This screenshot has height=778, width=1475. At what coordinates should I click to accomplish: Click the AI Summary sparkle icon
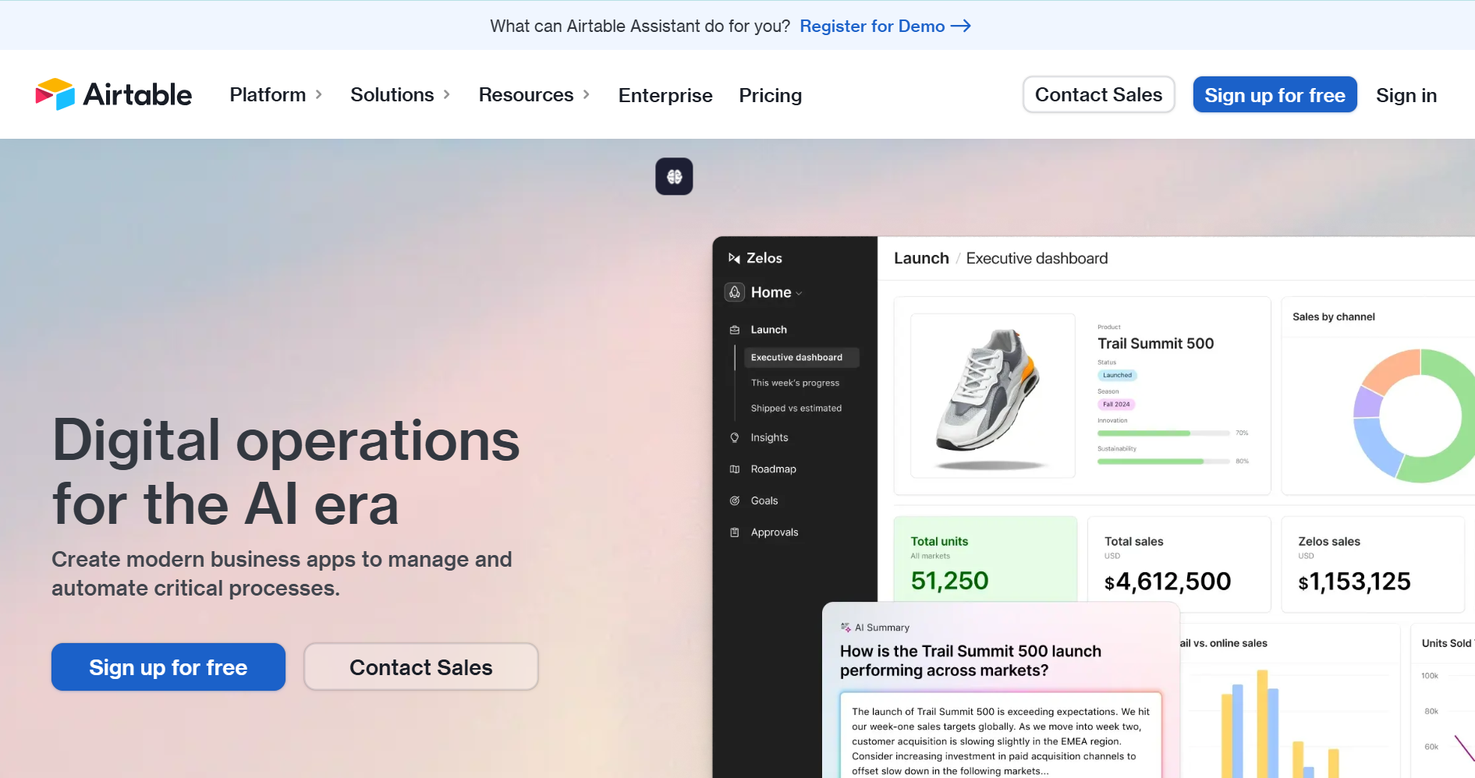[x=846, y=628]
